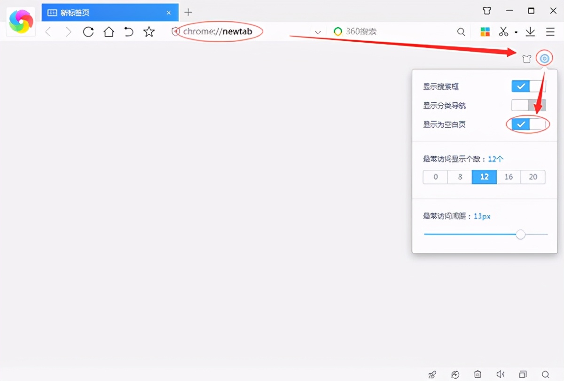Open the 360搜索 search engine selector

coord(354,31)
